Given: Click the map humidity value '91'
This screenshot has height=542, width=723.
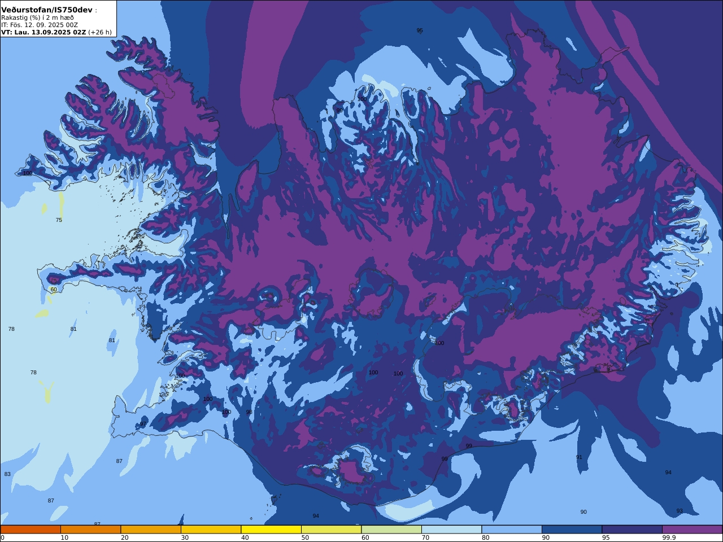Looking at the screenshot, I should [x=579, y=457].
